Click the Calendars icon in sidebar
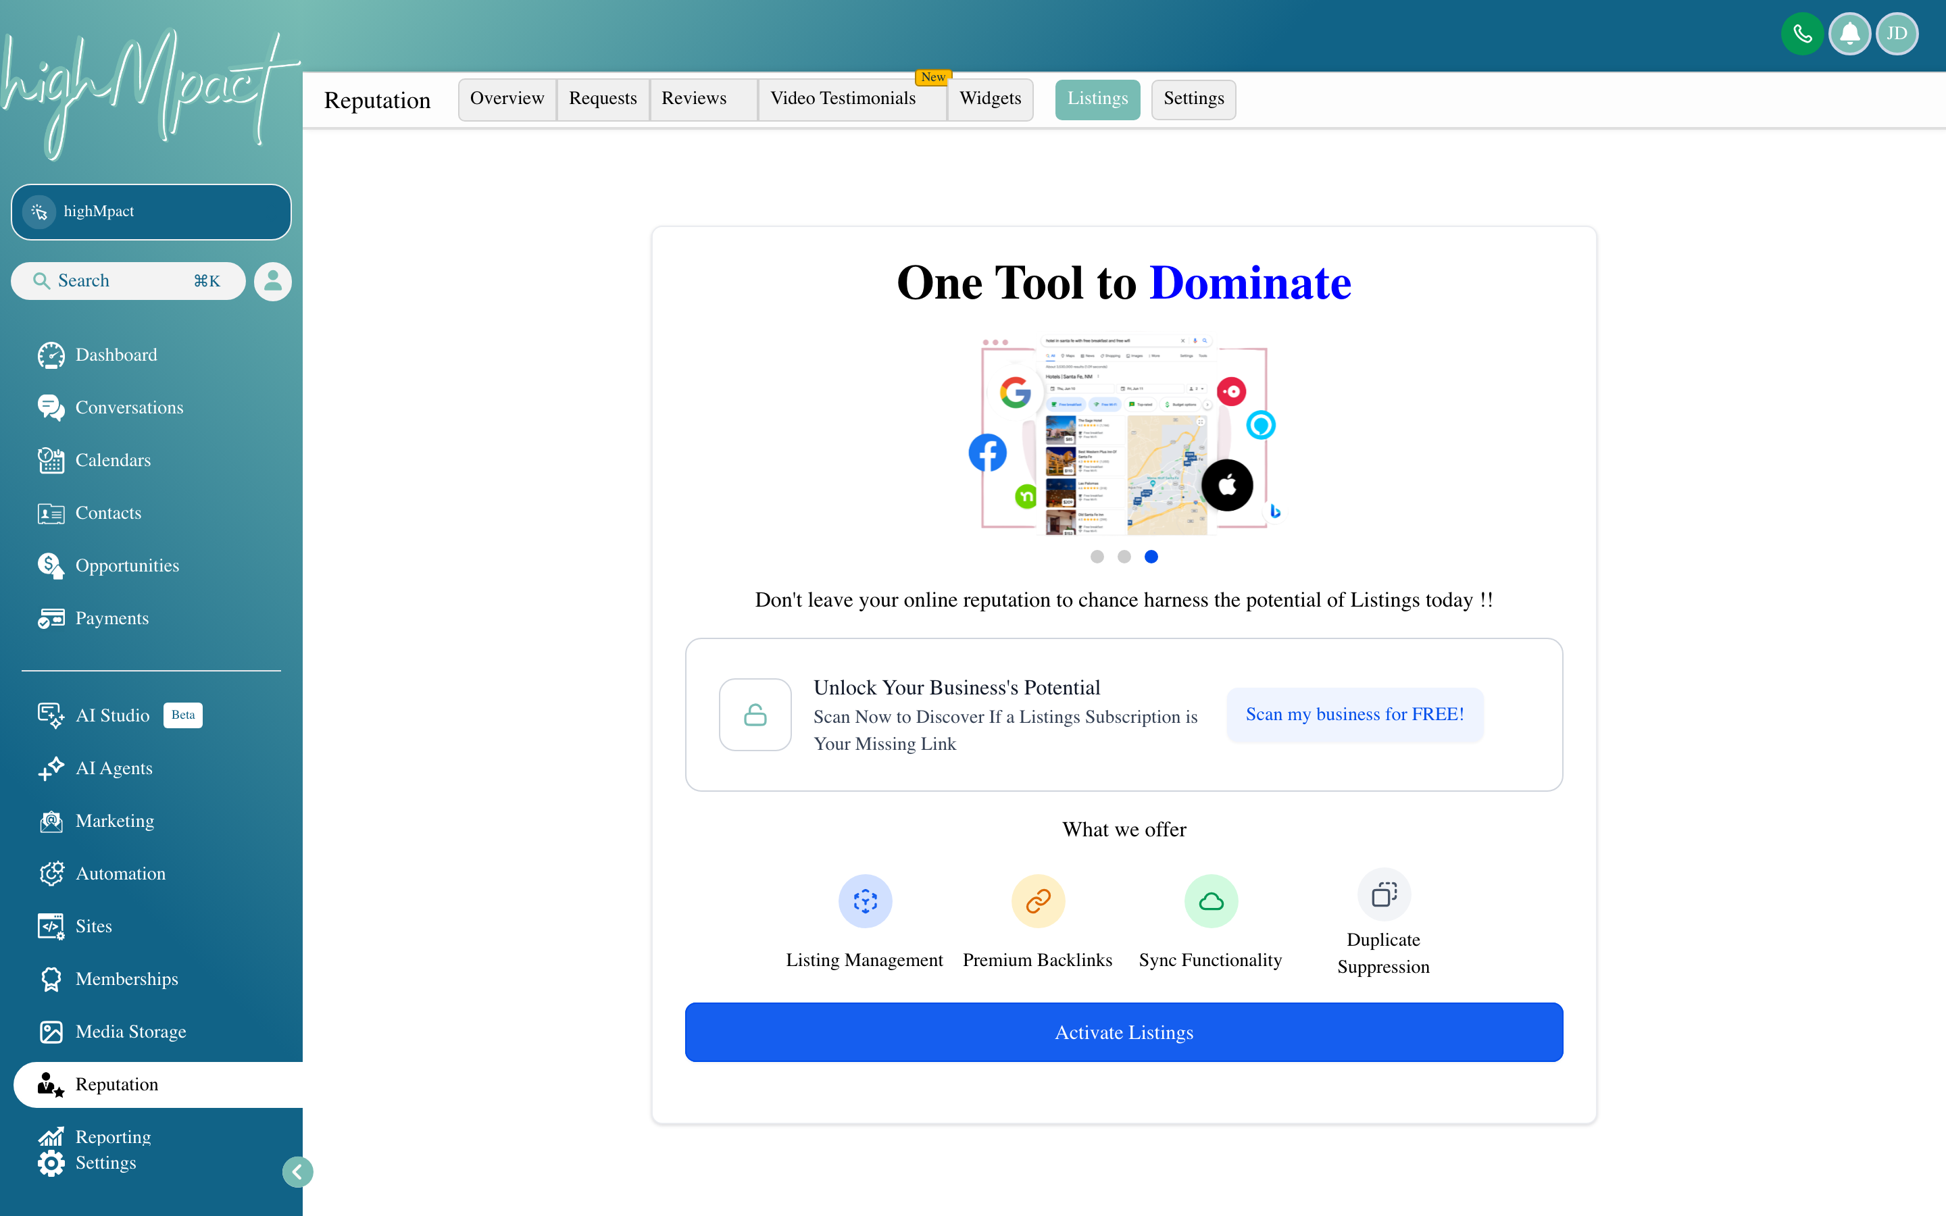Screen dimensions: 1946x1216 [x=51, y=460]
